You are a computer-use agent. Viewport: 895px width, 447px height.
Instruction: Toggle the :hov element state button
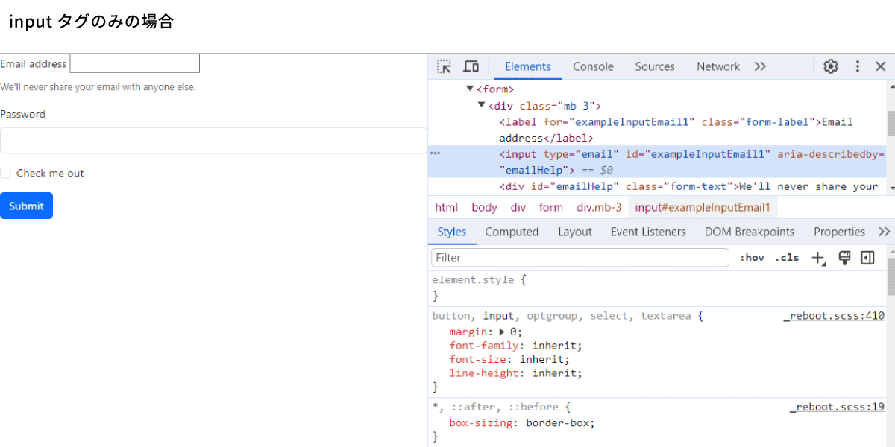(x=752, y=258)
